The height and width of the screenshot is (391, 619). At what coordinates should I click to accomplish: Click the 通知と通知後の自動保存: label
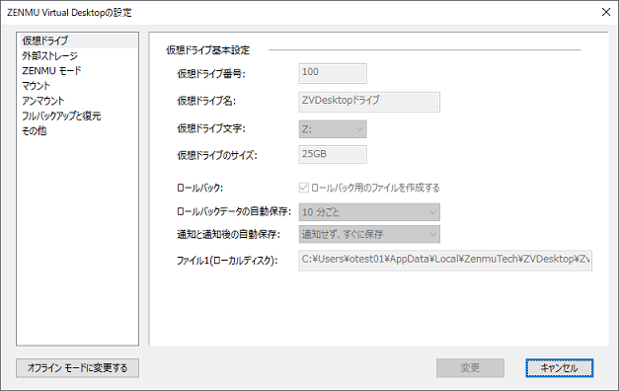[x=228, y=234]
